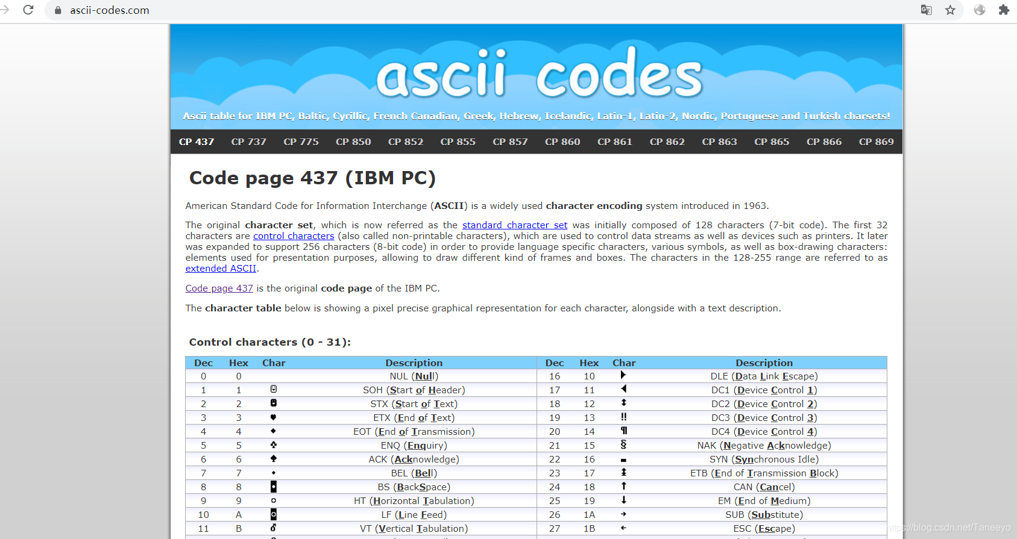Click the Hex value 1A cell

pyautogui.click(x=590, y=515)
